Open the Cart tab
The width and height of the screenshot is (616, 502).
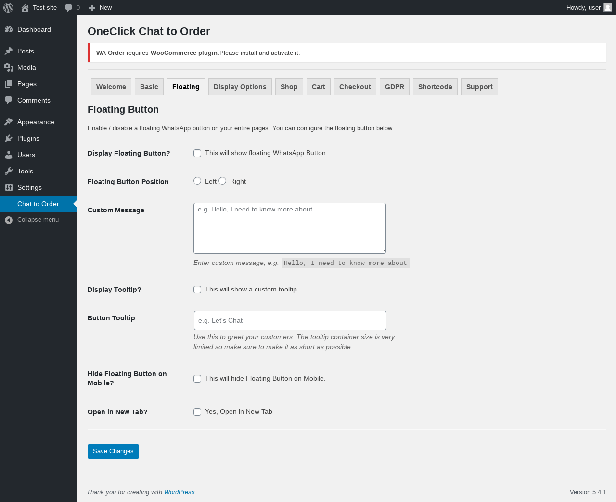tap(319, 87)
